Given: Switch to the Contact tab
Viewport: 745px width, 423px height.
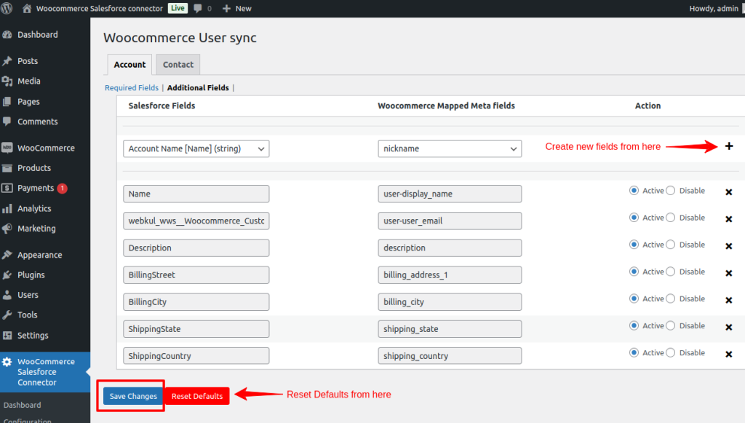Looking at the screenshot, I should 178,65.
